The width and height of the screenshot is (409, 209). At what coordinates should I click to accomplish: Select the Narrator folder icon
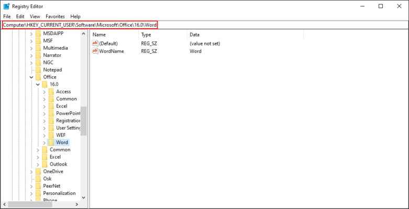tap(38, 55)
